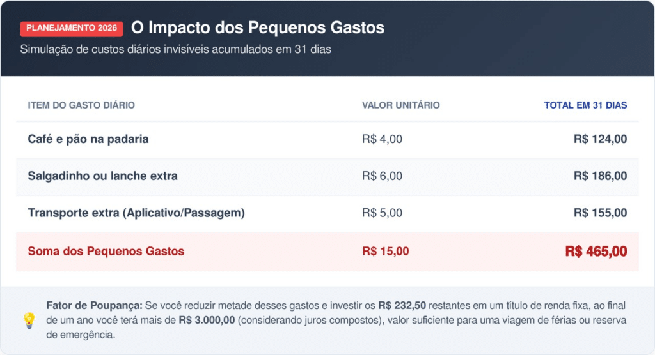Click the R$ 5,00 unit value
Screen dimensions: 655x355
click(382, 213)
